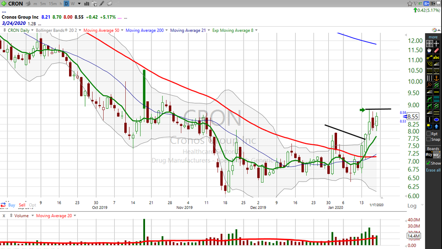Select the grid crosshair pointer tool

(430, 43)
